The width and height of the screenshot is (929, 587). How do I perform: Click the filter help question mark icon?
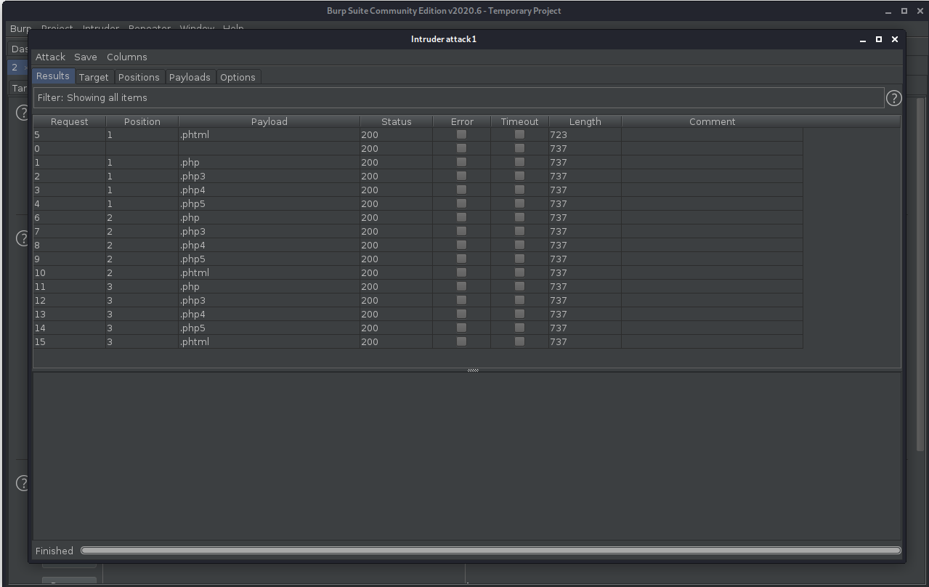click(893, 97)
